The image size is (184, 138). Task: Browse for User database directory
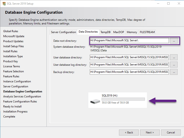(x=174, y=57)
